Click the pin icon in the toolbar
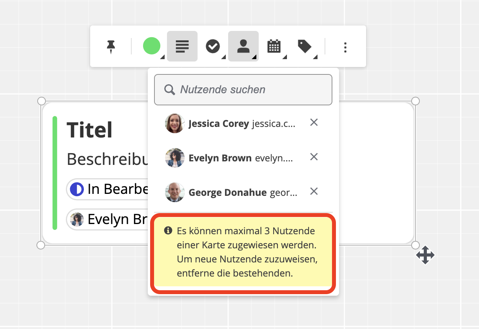Viewport: 479px width, 329px height. [111, 47]
